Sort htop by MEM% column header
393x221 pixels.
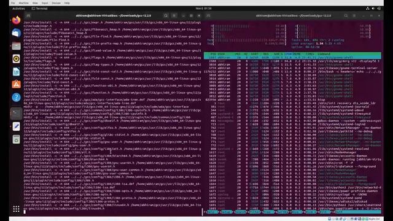297,54
